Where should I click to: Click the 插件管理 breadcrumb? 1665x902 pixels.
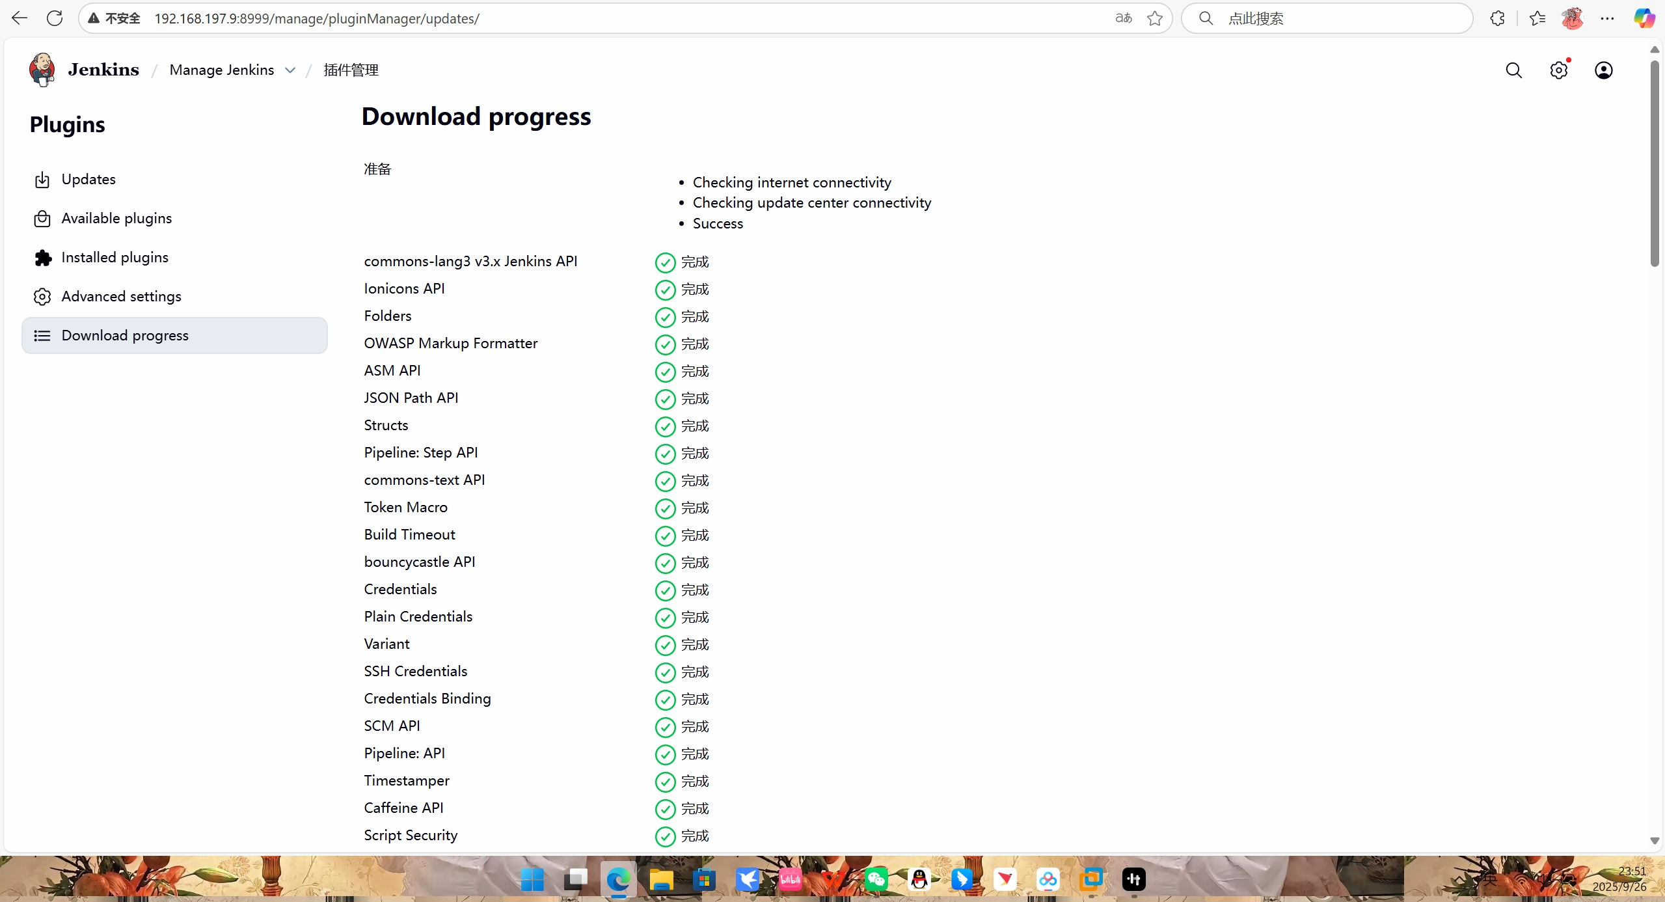coord(351,70)
